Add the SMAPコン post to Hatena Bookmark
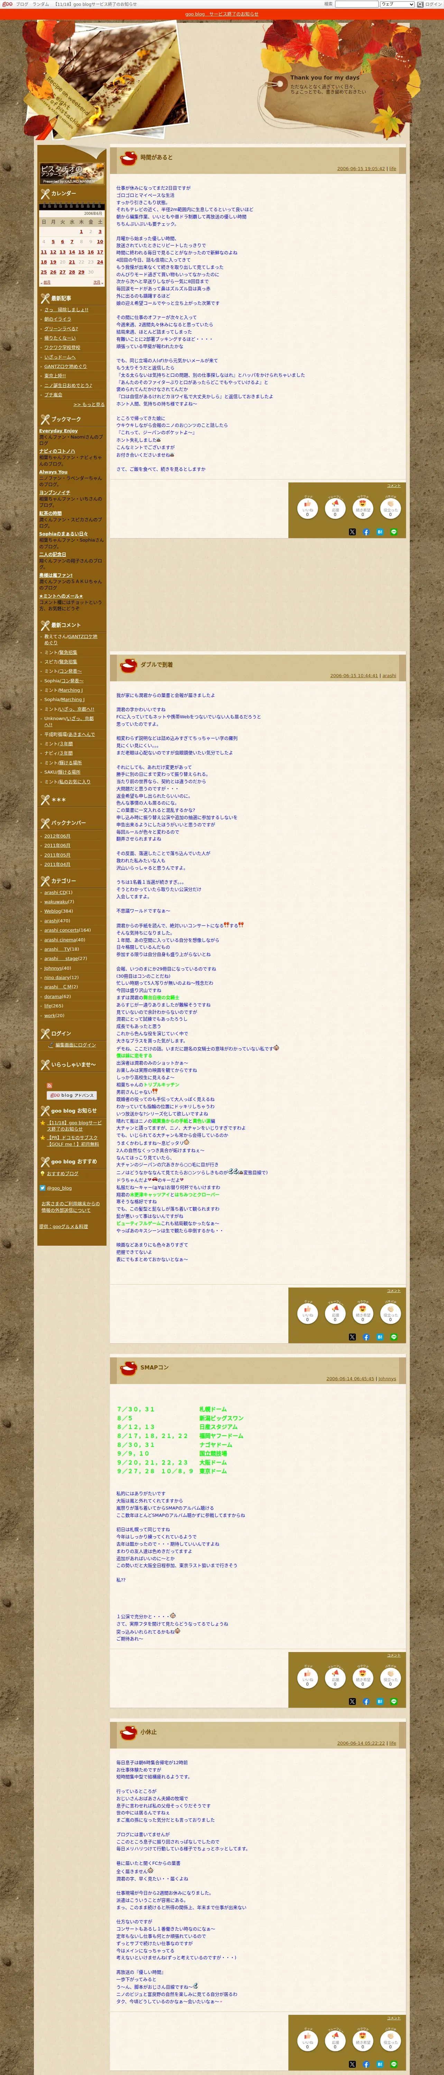 pos(380,1701)
